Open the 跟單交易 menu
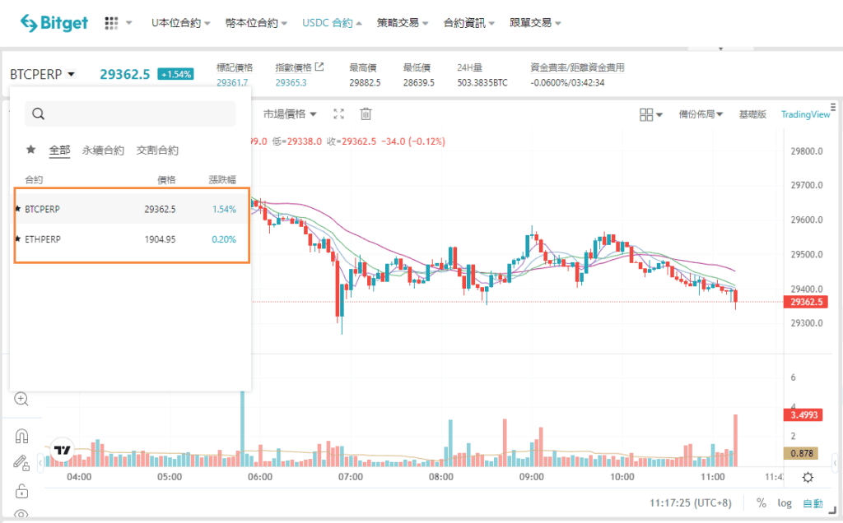843x523 pixels. [x=535, y=22]
